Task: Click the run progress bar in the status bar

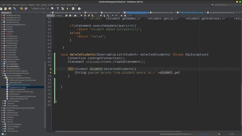Action: tap(205, 134)
